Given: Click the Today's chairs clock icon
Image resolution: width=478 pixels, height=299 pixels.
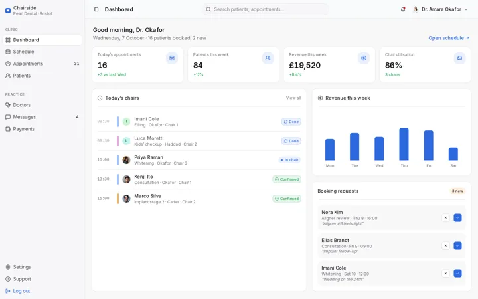Looking at the screenshot, I should (100, 98).
